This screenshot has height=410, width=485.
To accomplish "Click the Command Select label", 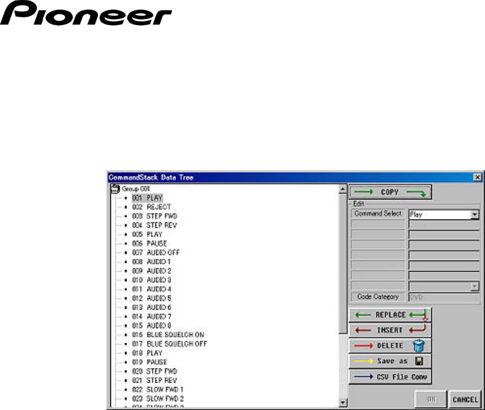I will [x=377, y=214].
